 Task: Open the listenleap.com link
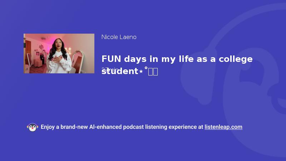click(223, 127)
